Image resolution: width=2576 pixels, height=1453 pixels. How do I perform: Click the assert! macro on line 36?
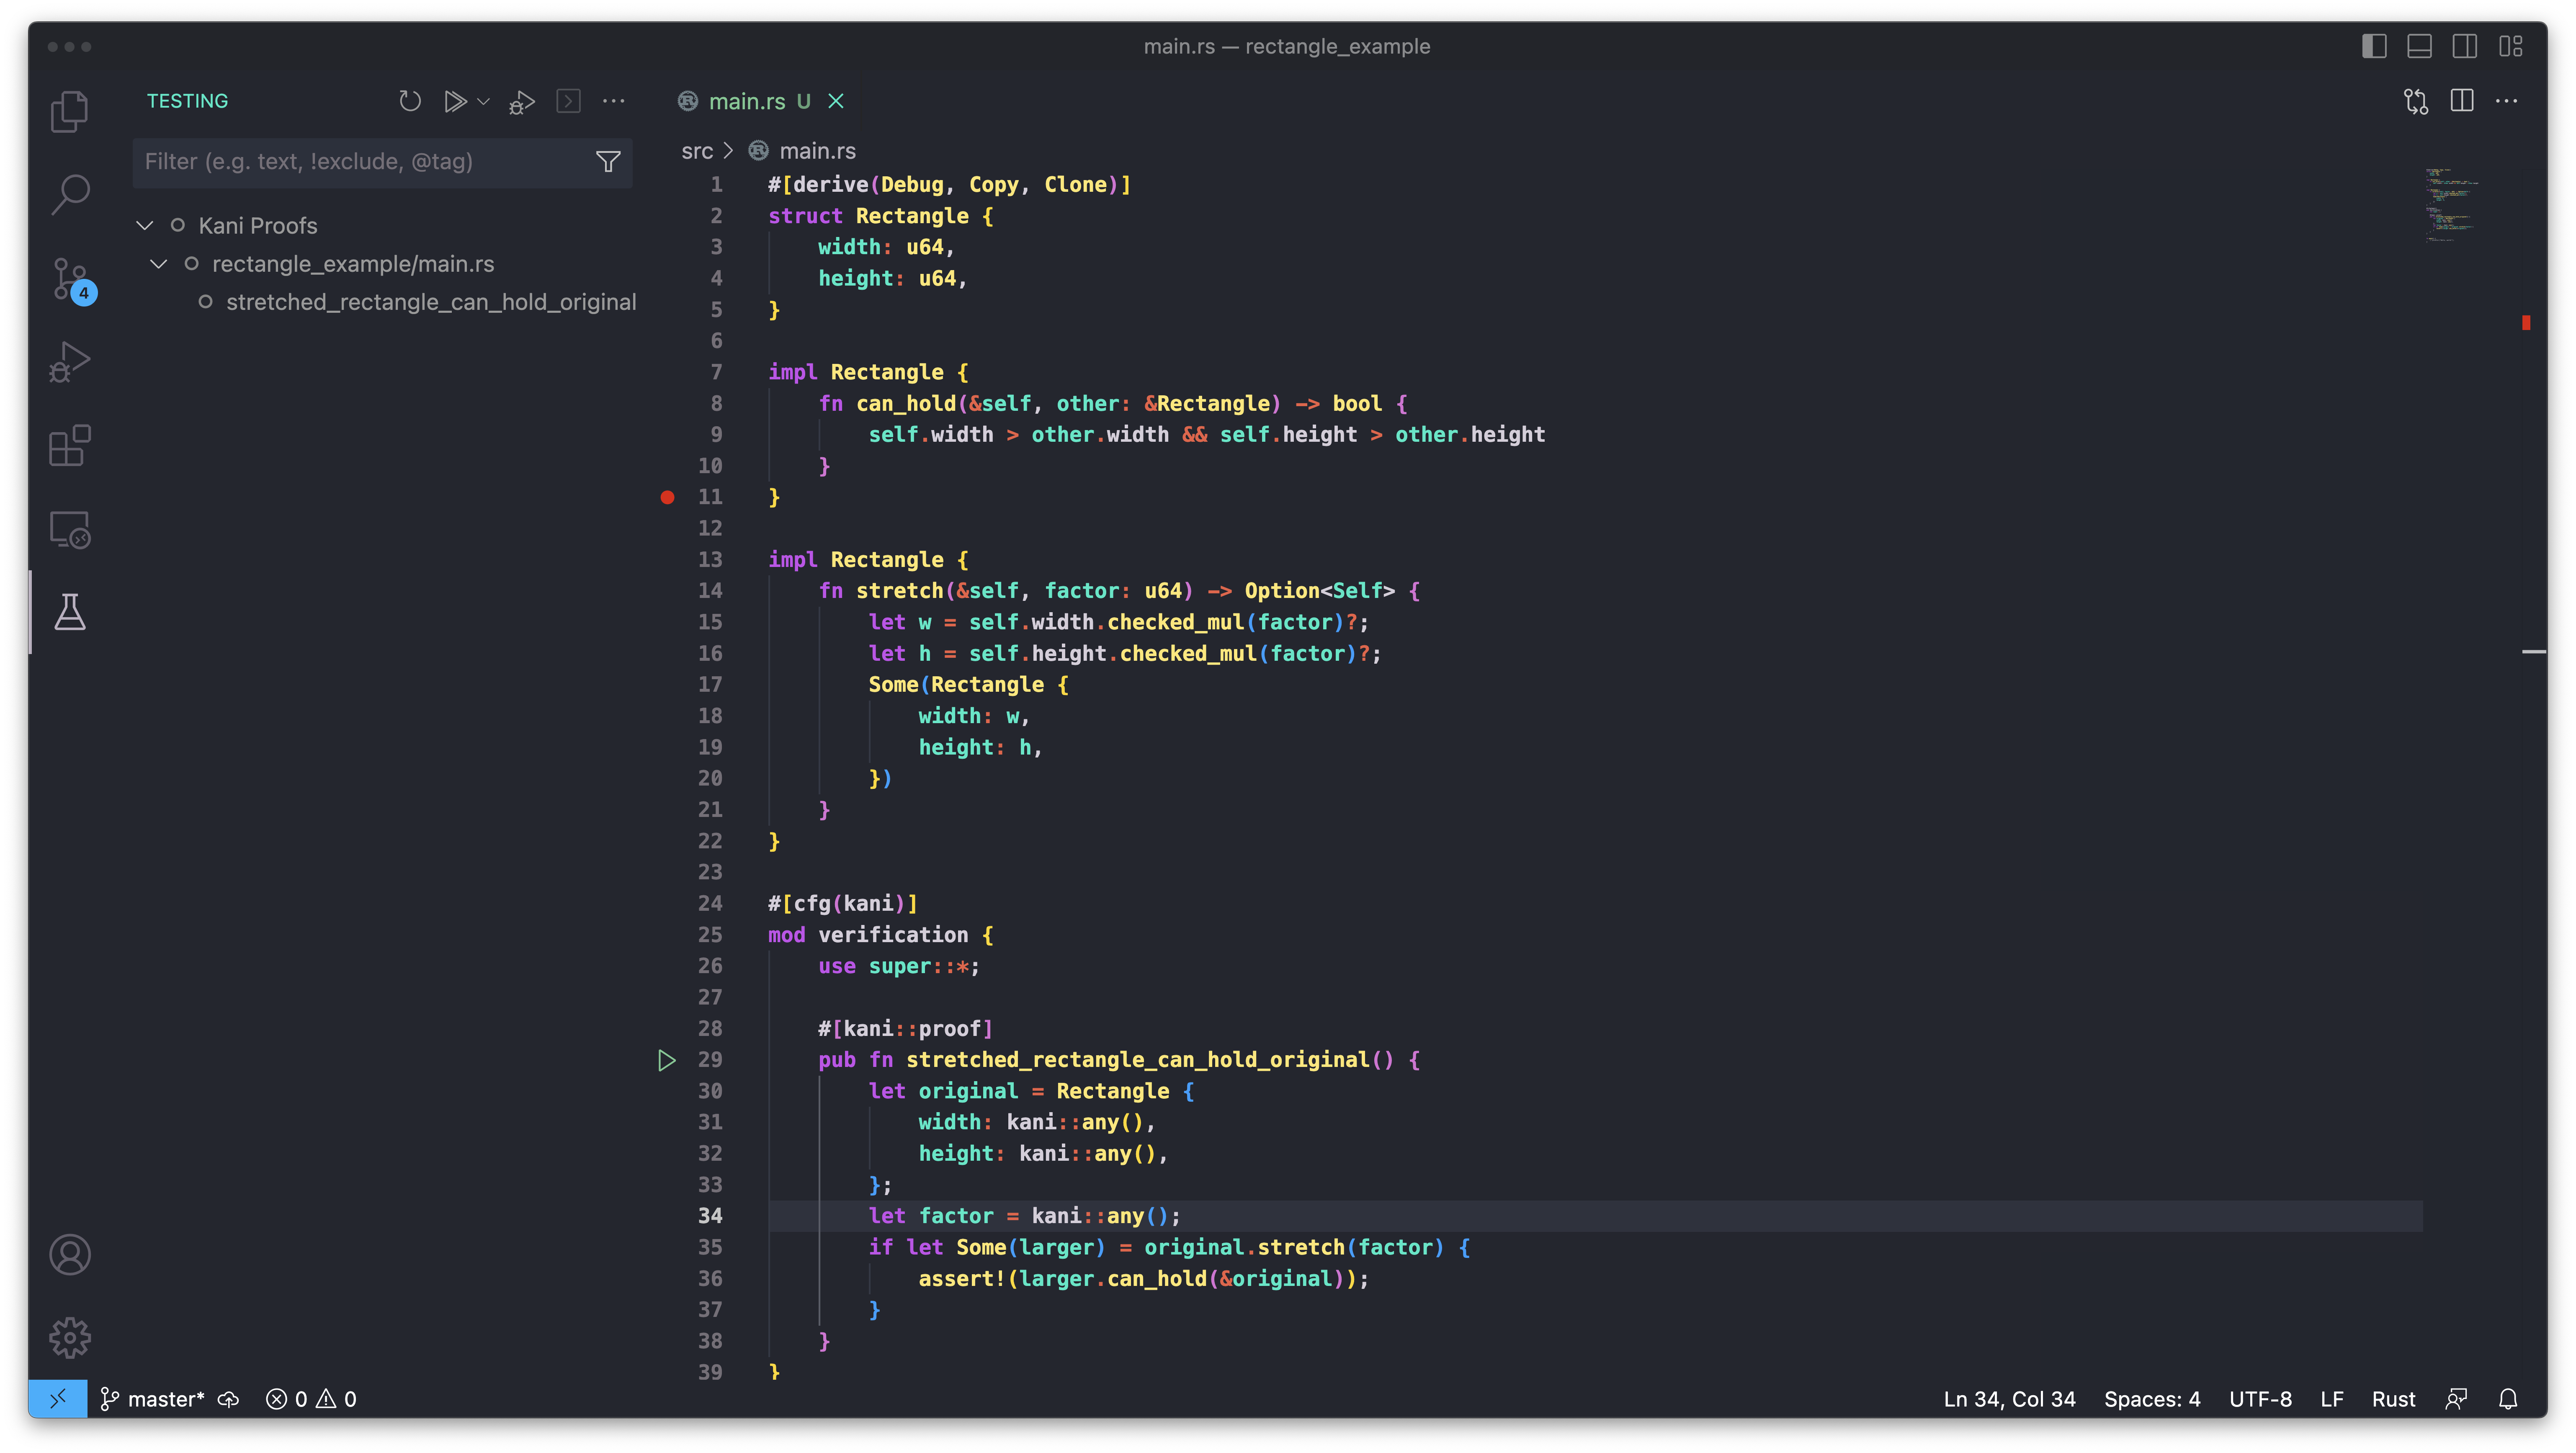coord(962,1279)
